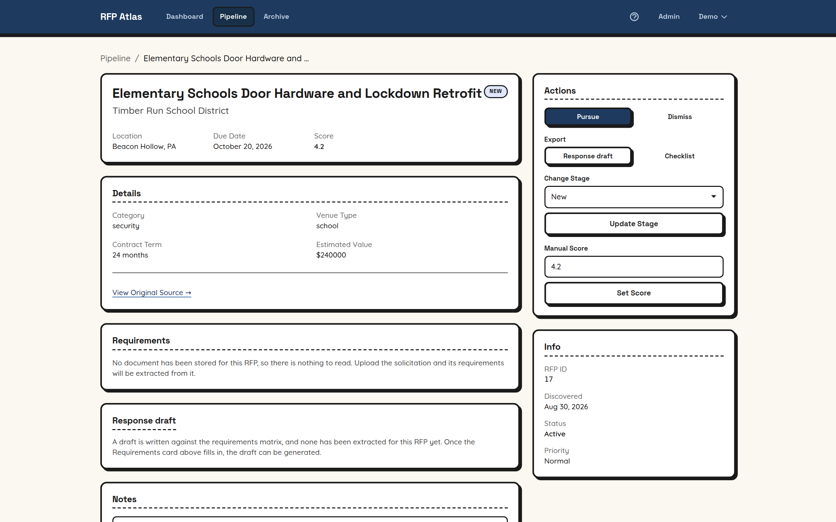Image resolution: width=836 pixels, height=522 pixels.
Task: Click the Timber Run School District text
Action: (x=170, y=111)
